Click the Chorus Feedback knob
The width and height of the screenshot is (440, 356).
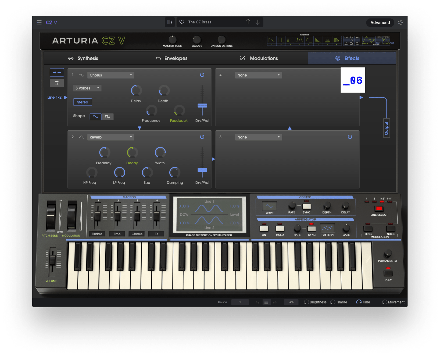pos(179,111)
